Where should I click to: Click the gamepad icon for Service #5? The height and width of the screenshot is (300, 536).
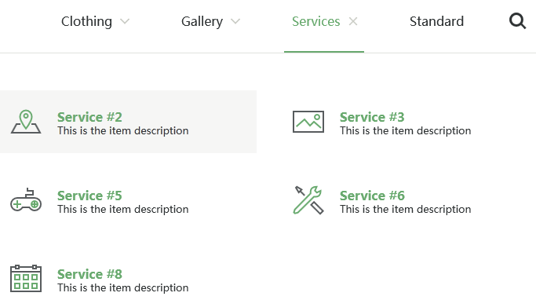[x=26, y=200]
